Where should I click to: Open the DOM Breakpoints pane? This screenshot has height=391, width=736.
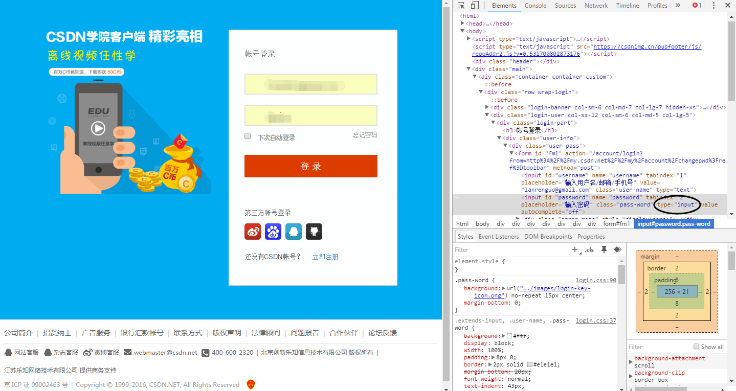548,237
